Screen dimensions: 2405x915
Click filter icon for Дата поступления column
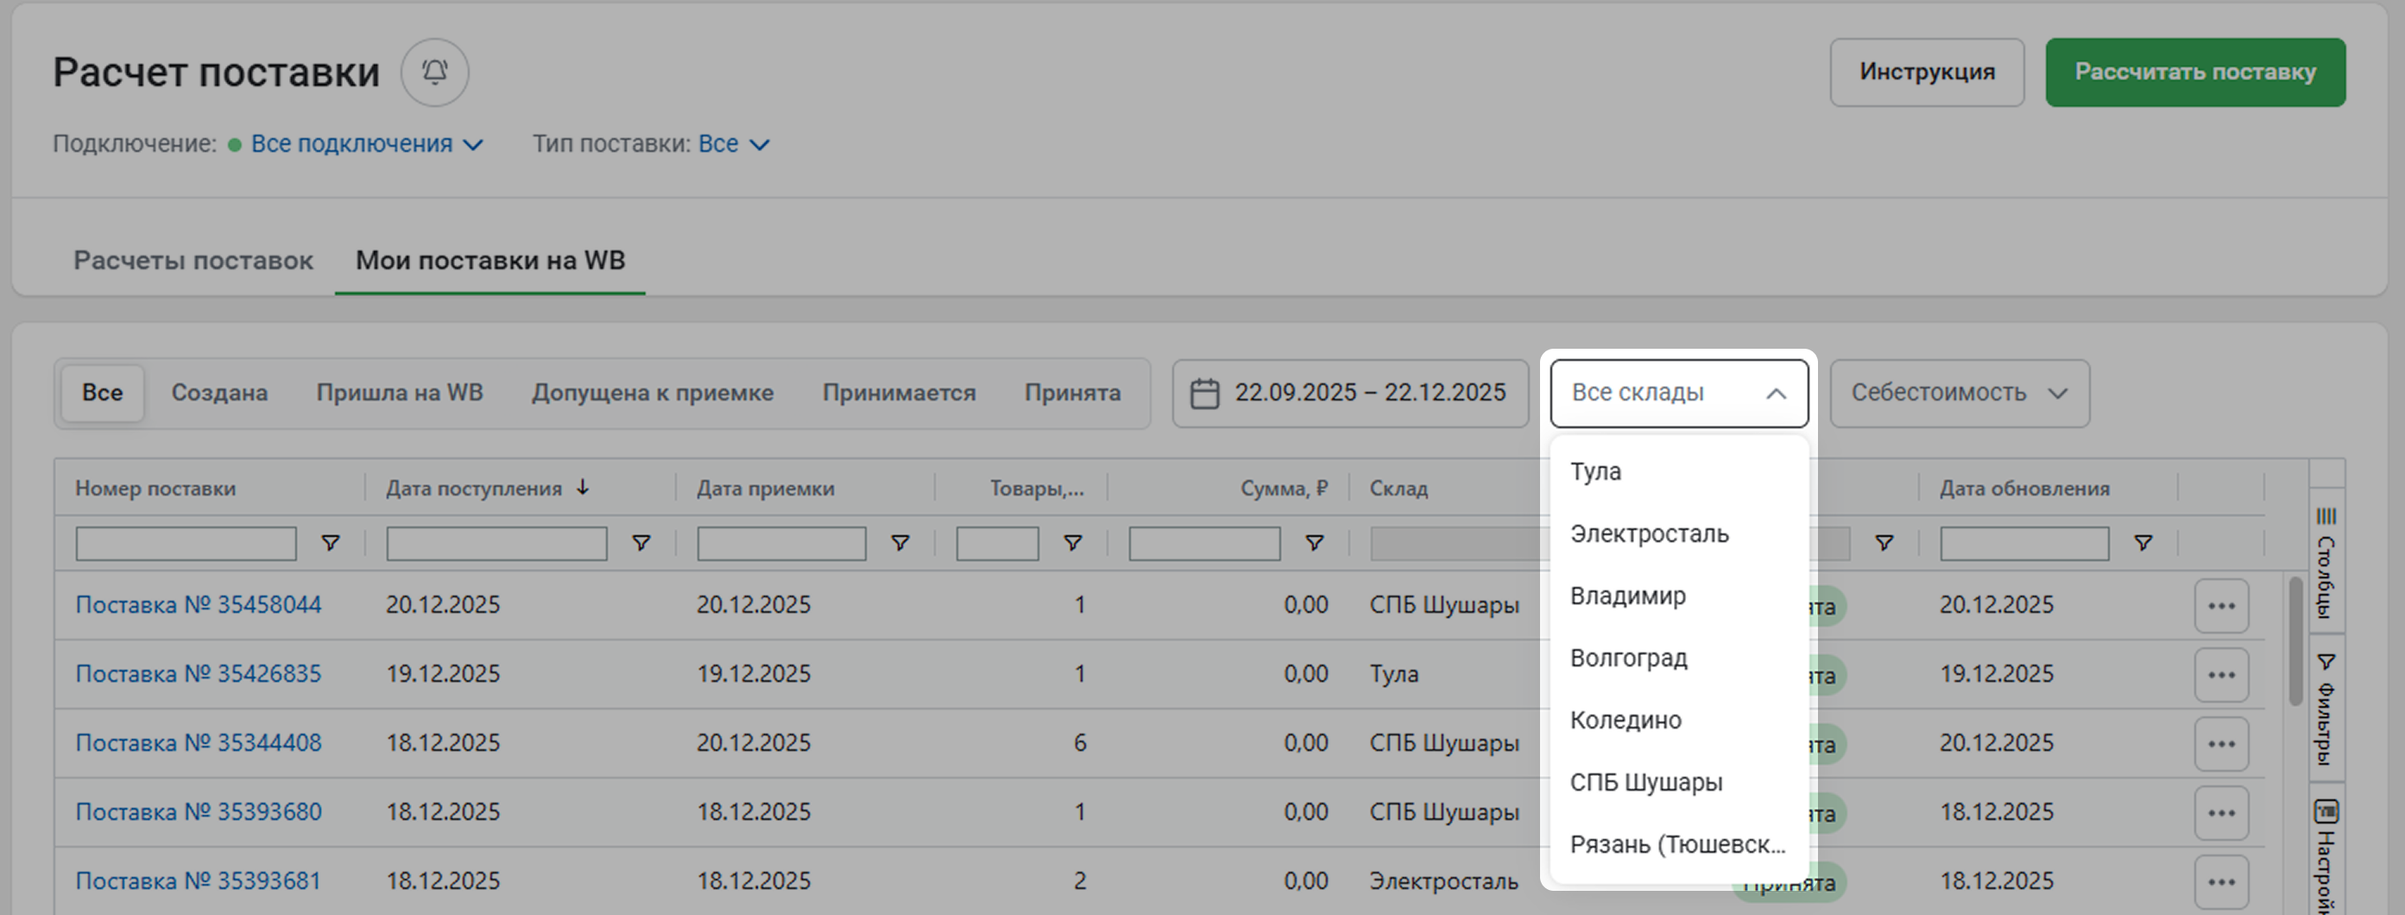641,542
